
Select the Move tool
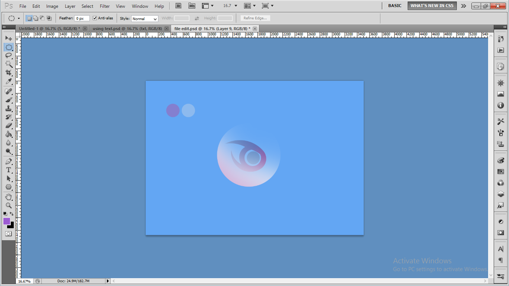[8, 38]
